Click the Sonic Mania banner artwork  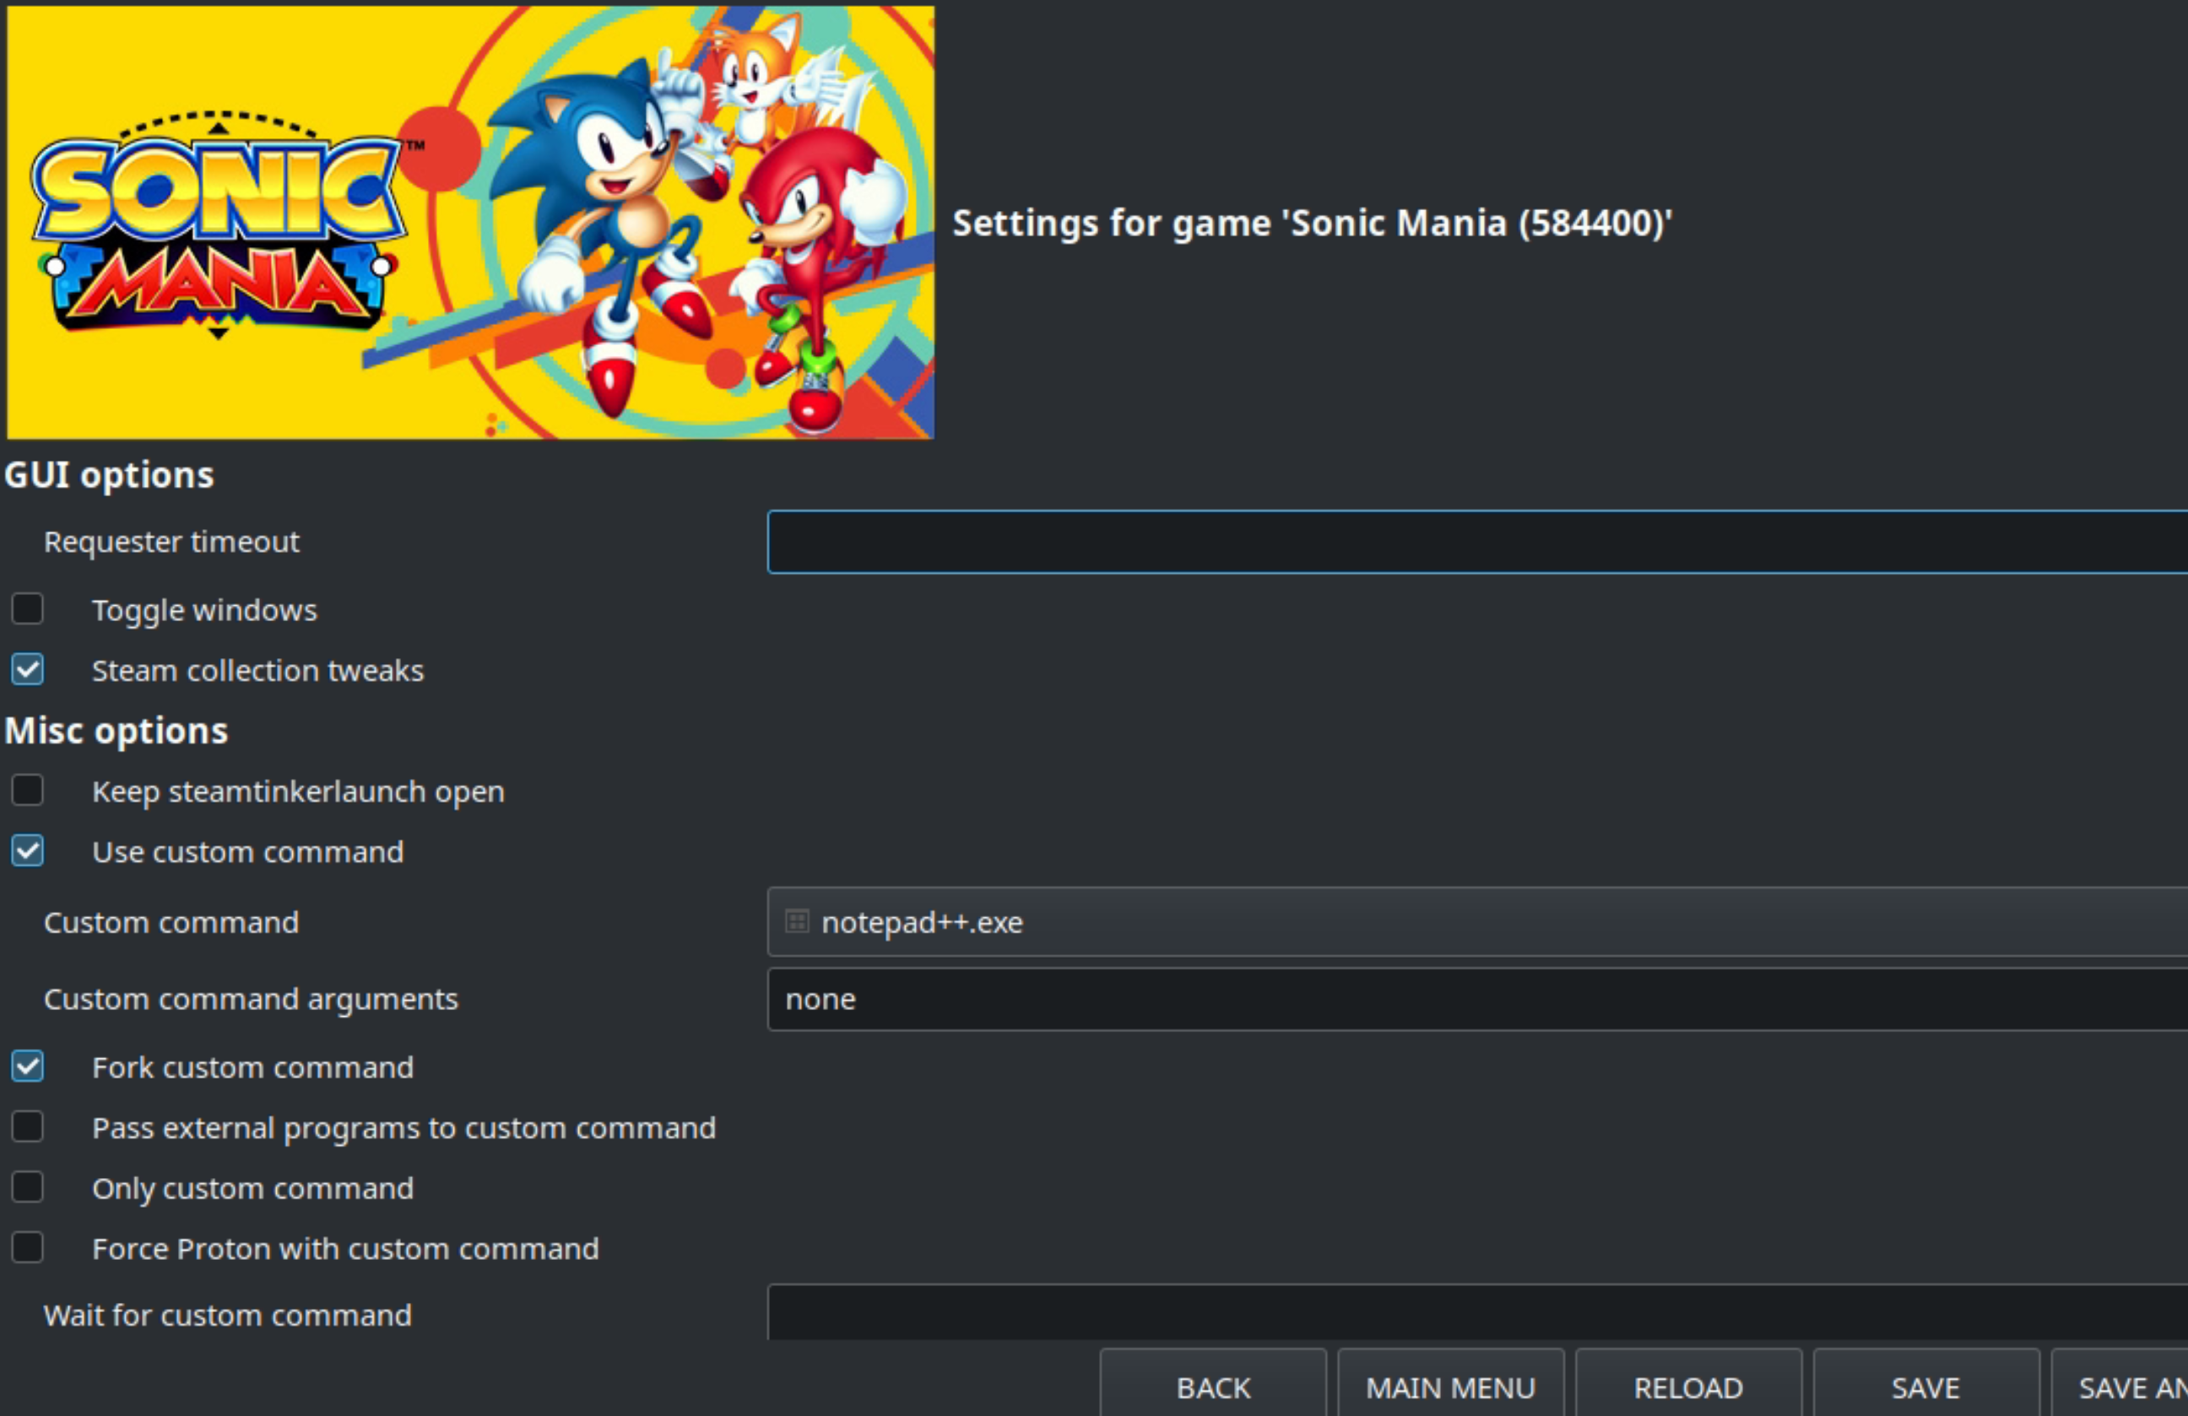pyautogui.click(x=468, y=220)
